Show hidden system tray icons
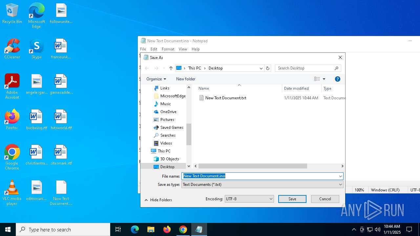 point(354,229)
